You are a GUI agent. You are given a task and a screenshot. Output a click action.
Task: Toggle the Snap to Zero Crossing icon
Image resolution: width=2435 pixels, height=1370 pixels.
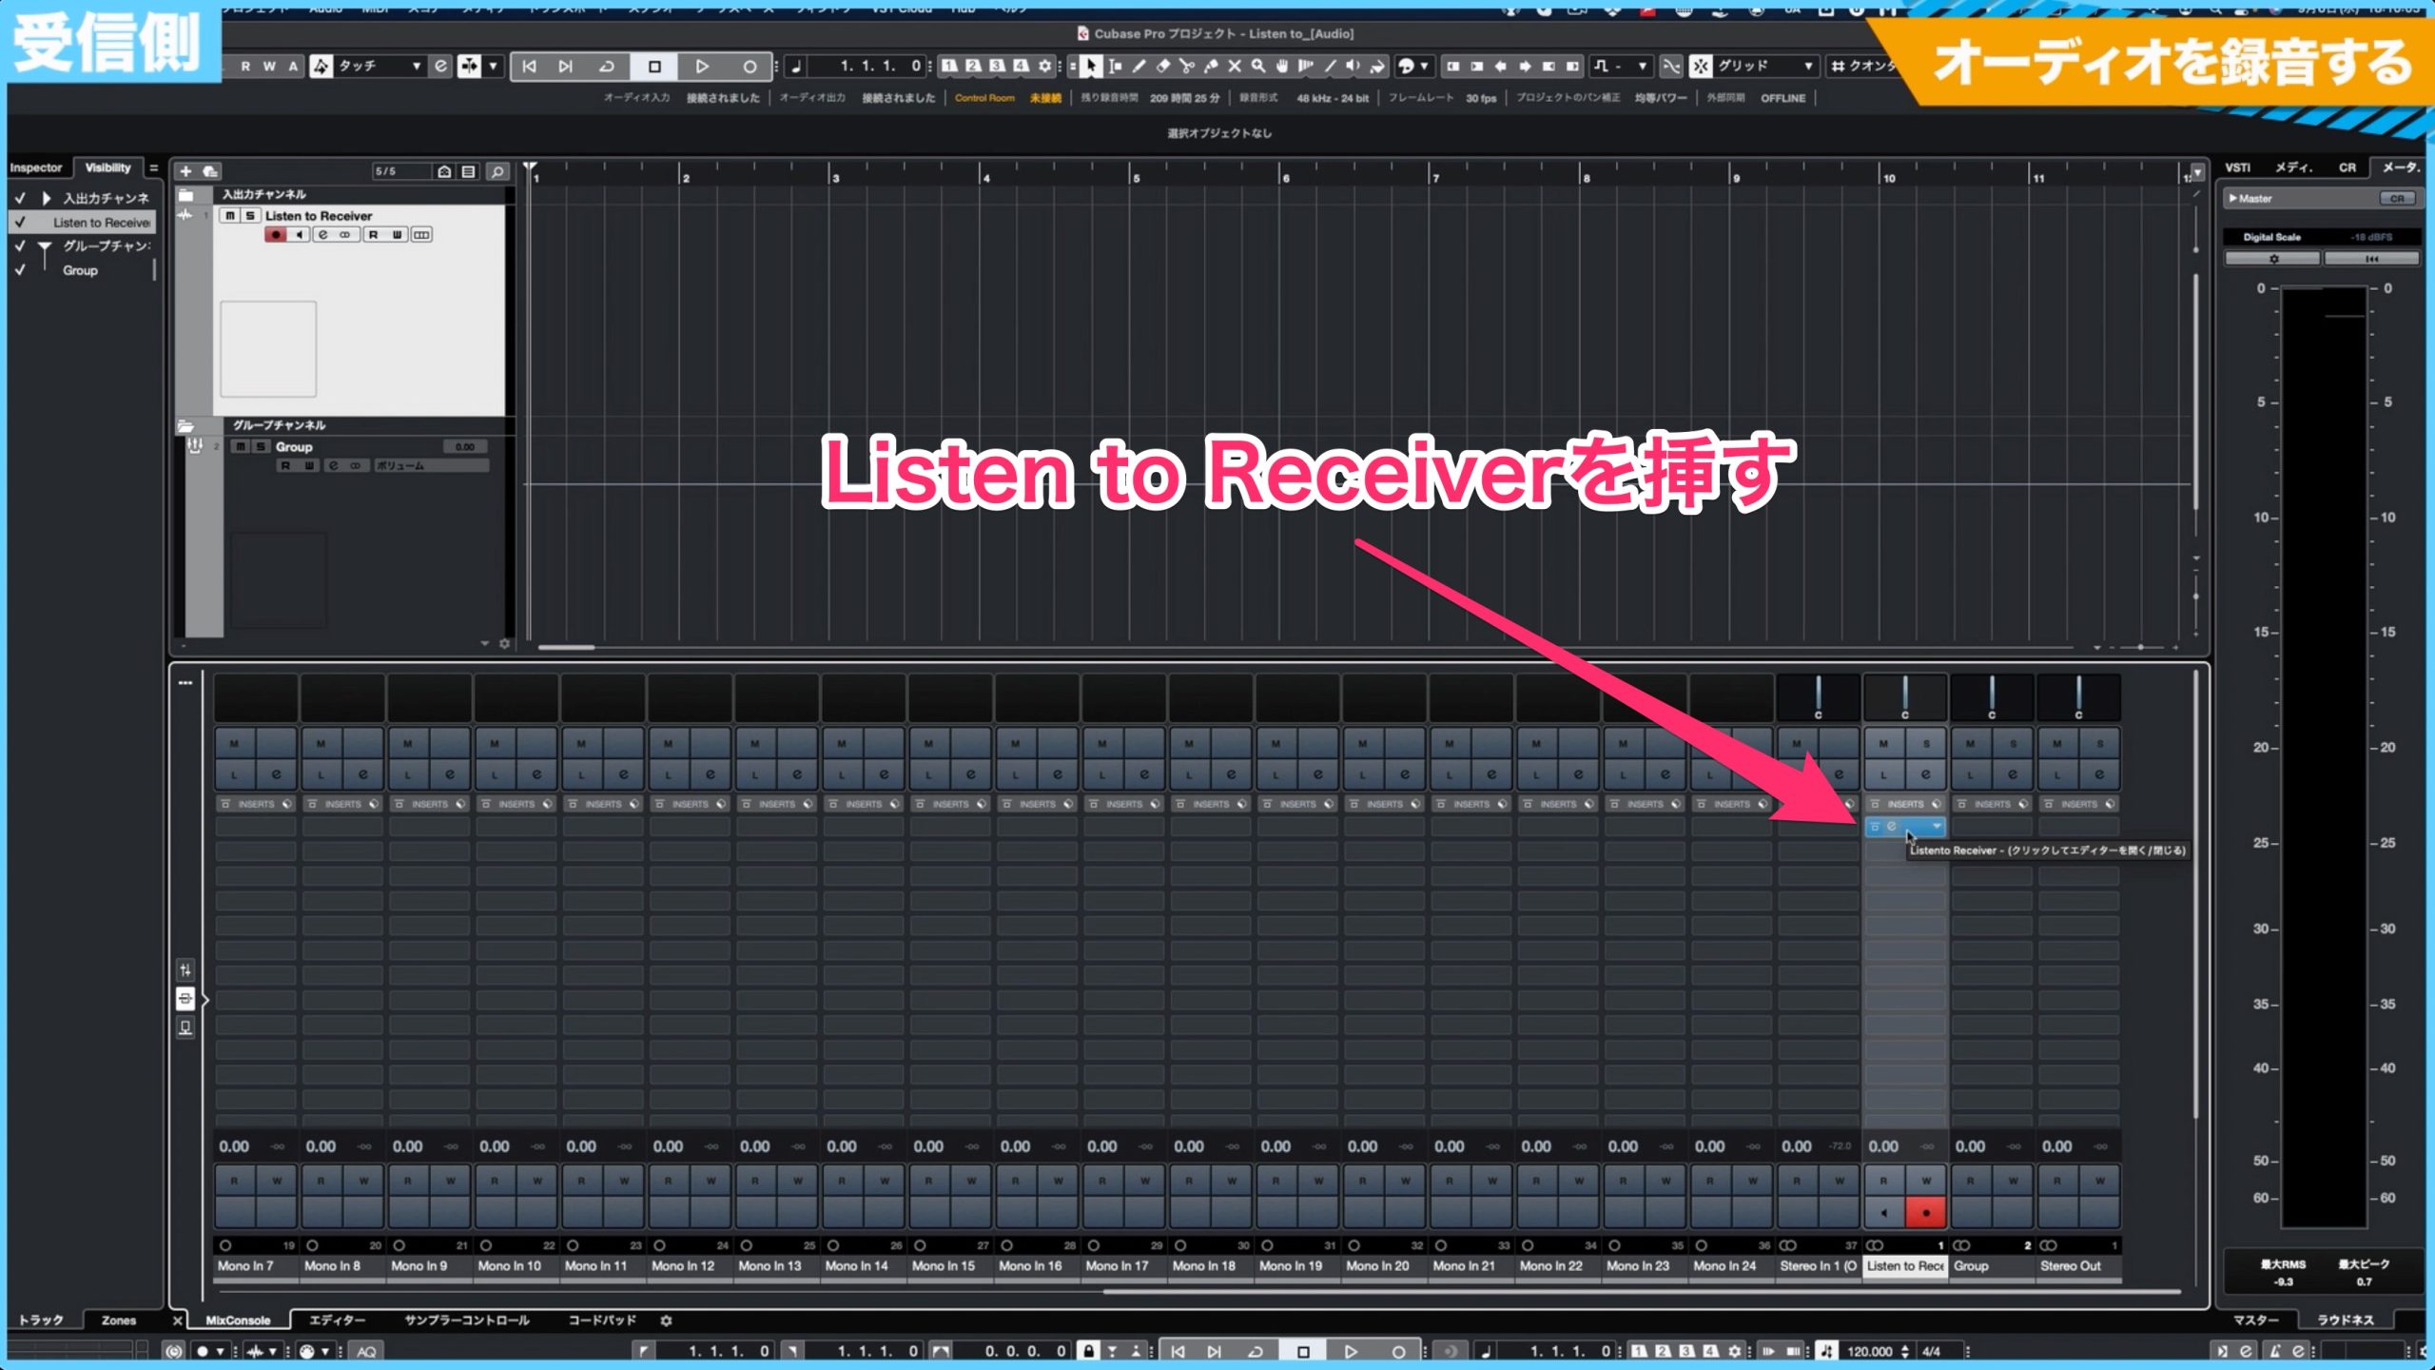pos(1671,66)
